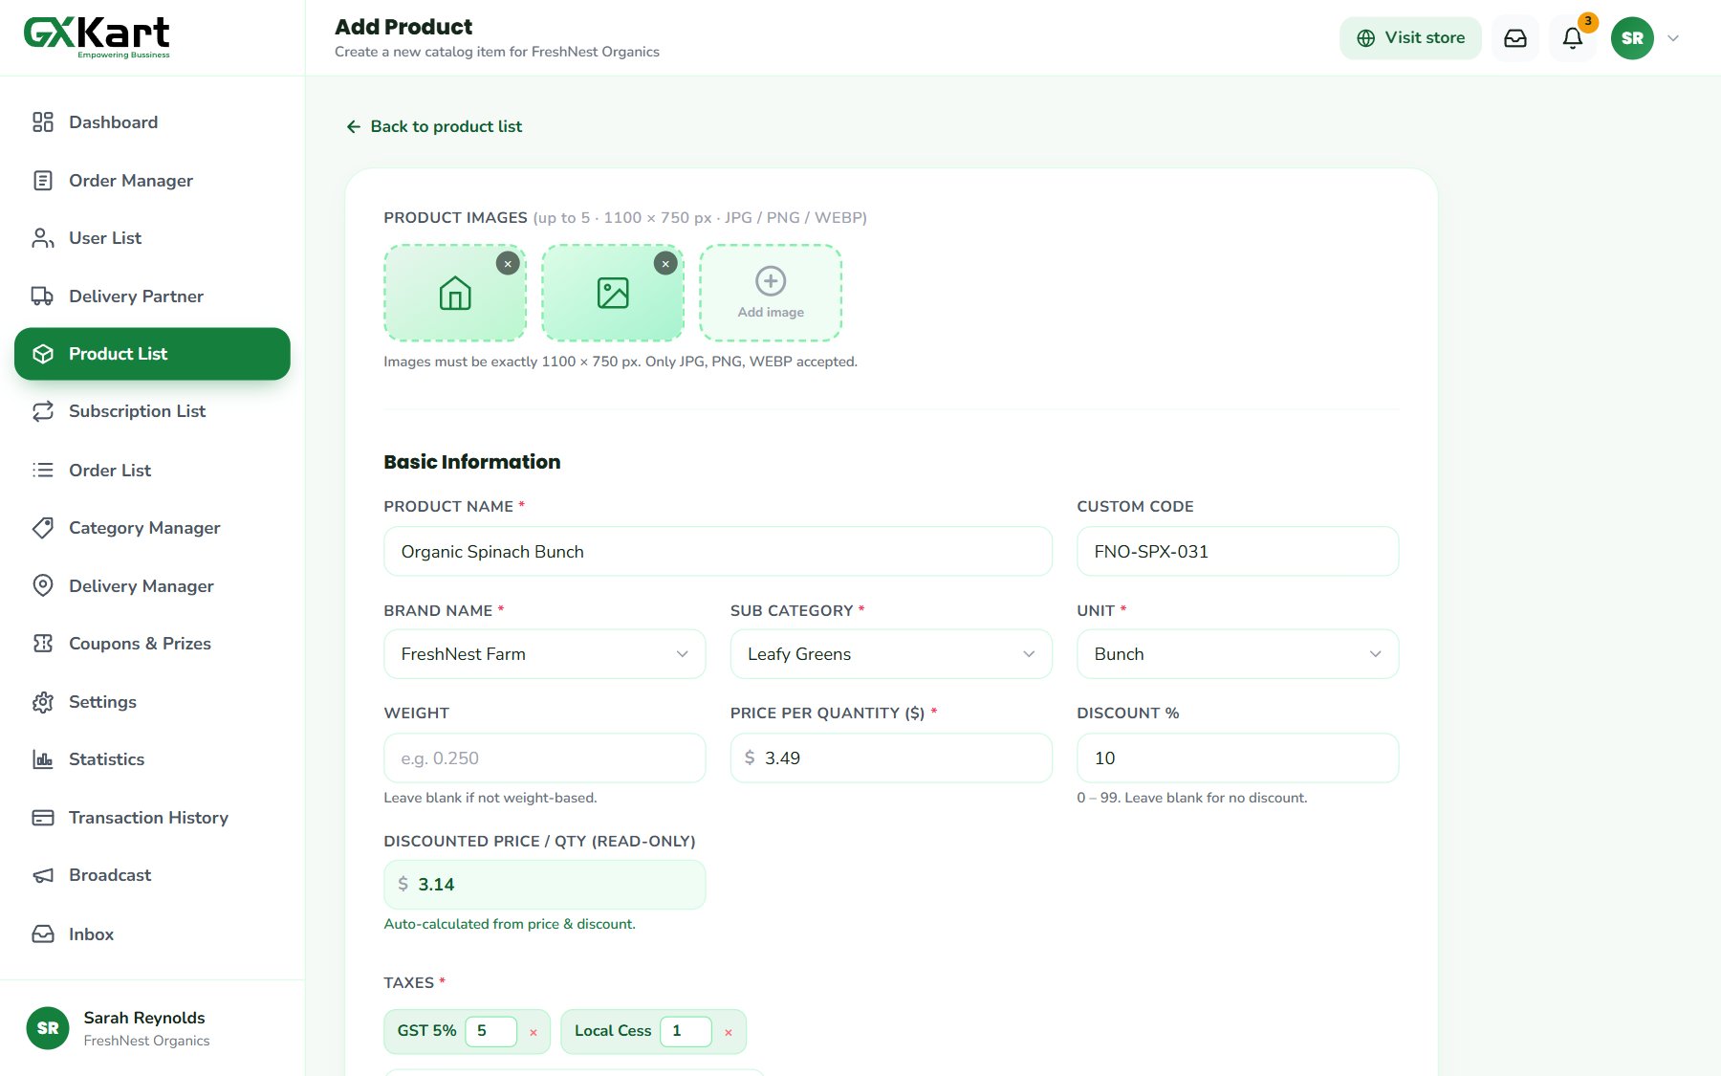Viewport: 1721px width, 1076px height.
Task: Go back to product list
Action: point(434,126)
